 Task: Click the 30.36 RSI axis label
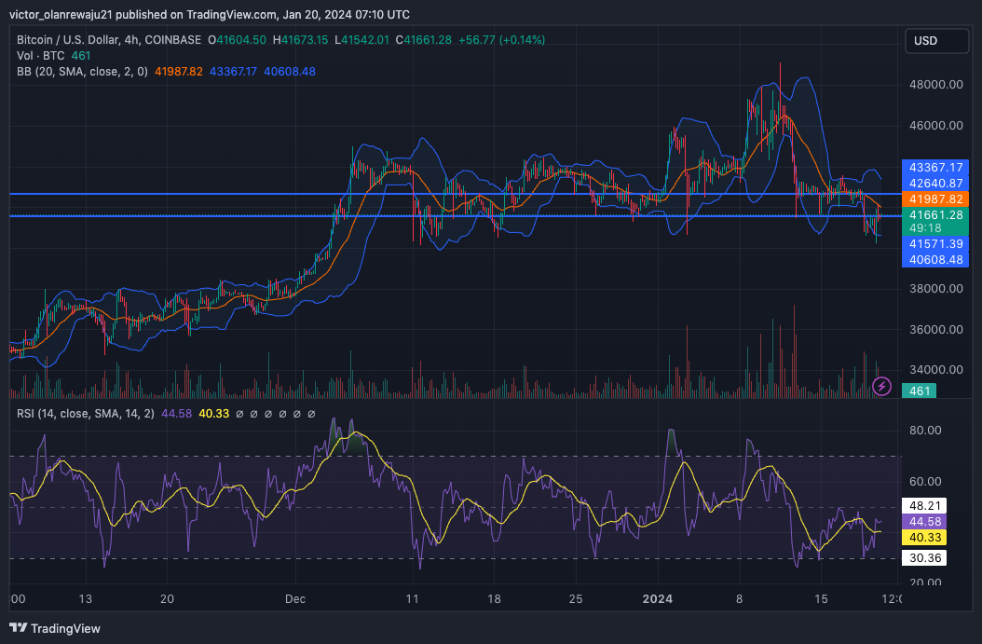pyautogui.click(x=924, y=557)
